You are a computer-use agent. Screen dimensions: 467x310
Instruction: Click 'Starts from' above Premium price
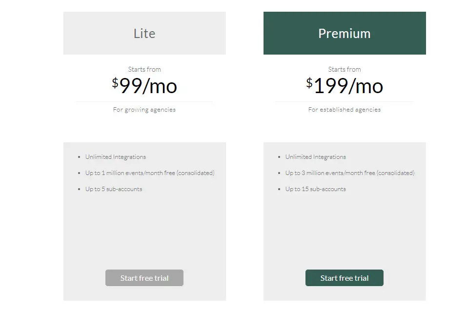[x=345, y=69]
